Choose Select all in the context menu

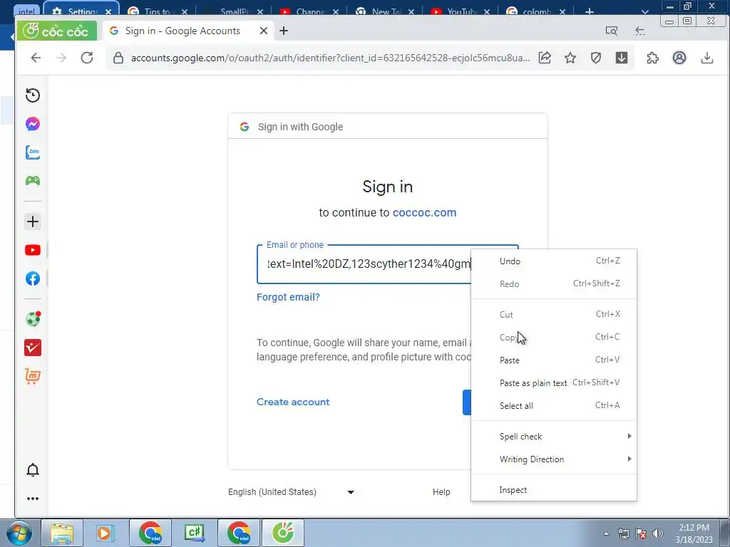[x=553, y=405]
